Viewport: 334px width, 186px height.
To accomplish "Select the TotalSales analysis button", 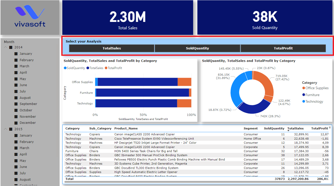I will click(x=112, y=48).
